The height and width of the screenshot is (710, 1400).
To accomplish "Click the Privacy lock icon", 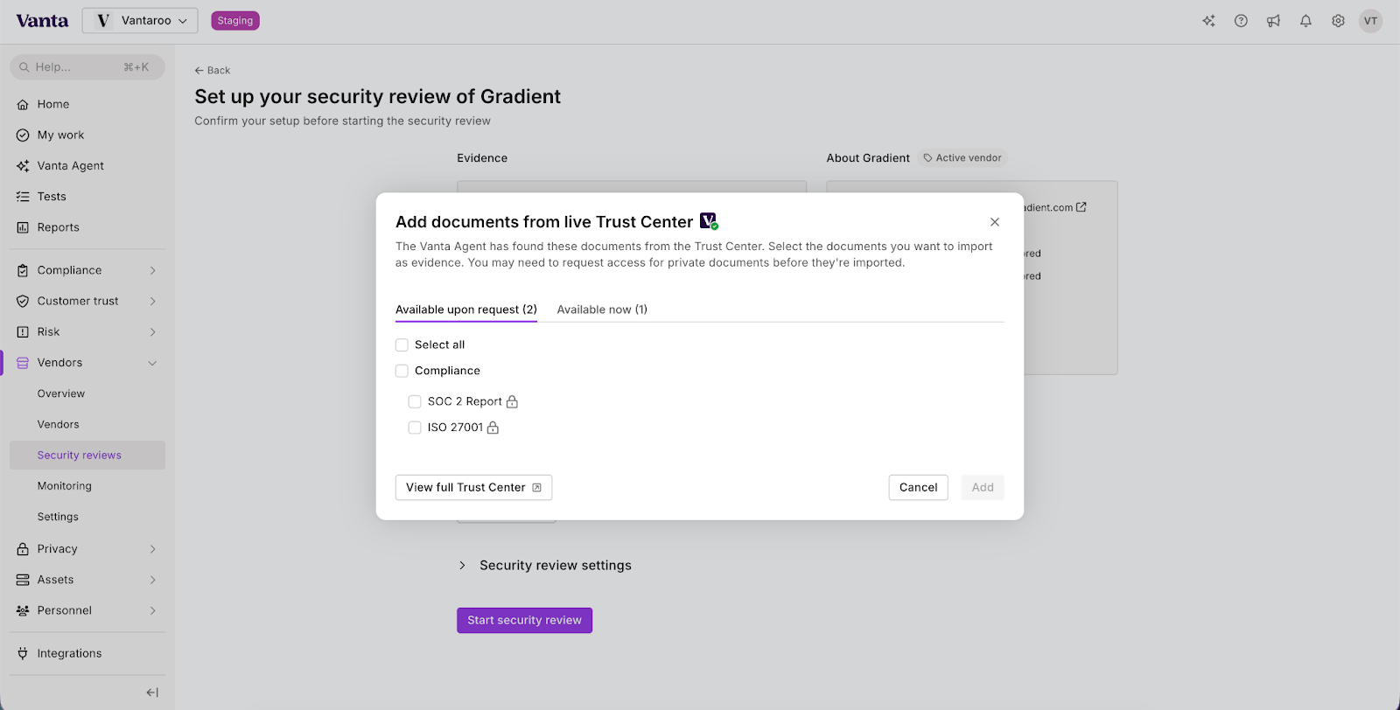I will (x=23, y=549).
